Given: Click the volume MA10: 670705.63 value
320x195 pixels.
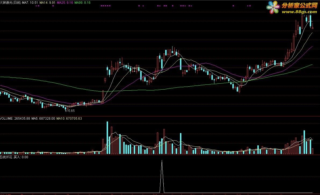Looking at the screenshot, I should click(x=69, y=118).
